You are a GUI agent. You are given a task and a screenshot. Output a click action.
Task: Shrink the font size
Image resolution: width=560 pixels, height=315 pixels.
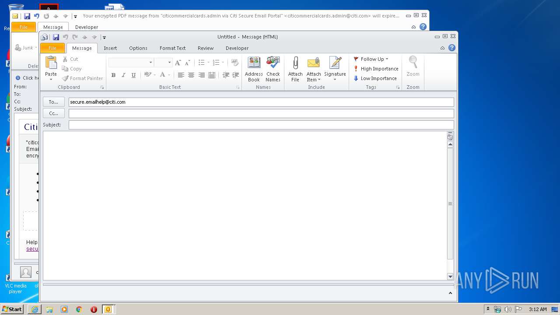click(x=188, y=63)
